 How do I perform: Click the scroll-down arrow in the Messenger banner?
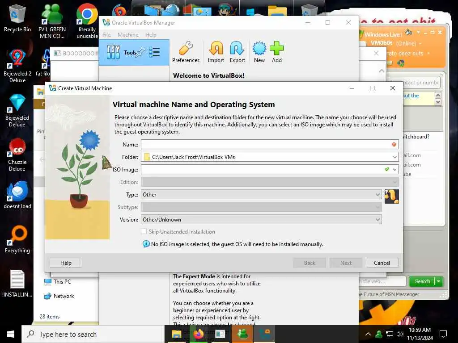[x=437, y=101]
